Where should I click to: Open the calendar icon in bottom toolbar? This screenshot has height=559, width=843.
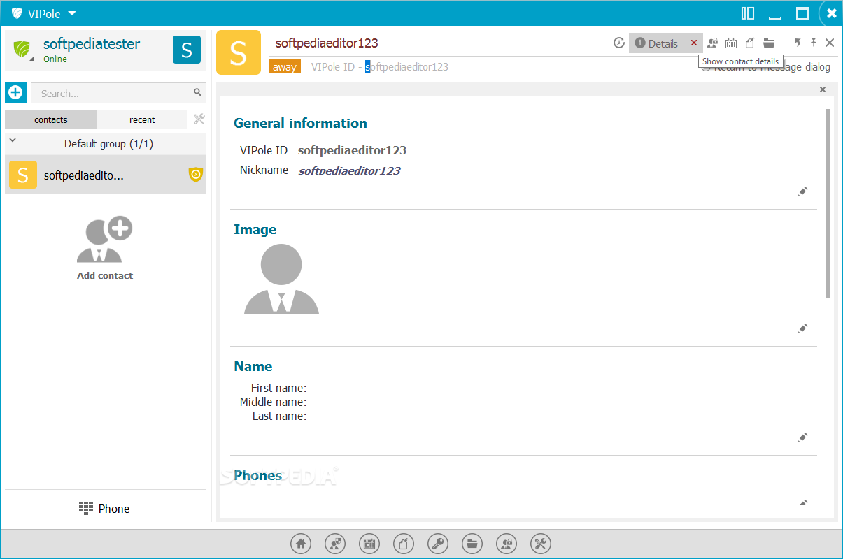369,543
